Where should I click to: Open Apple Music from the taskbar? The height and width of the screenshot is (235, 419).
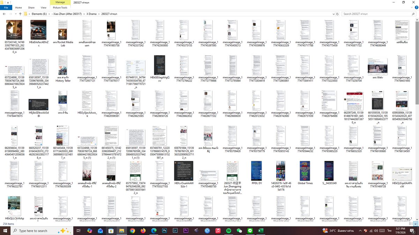click(218, 230)
